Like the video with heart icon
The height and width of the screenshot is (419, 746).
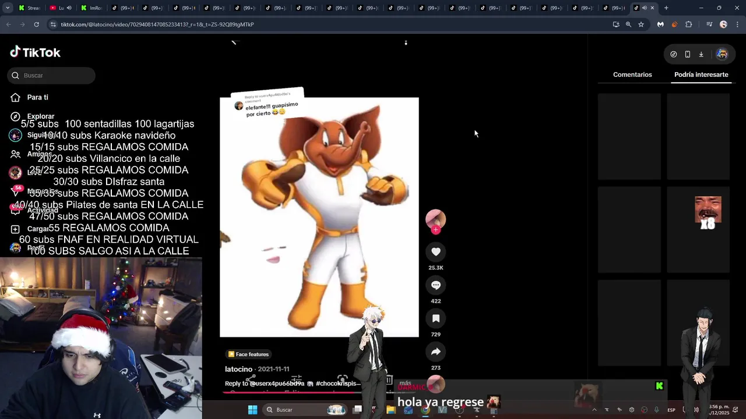(x=435, y=251)
